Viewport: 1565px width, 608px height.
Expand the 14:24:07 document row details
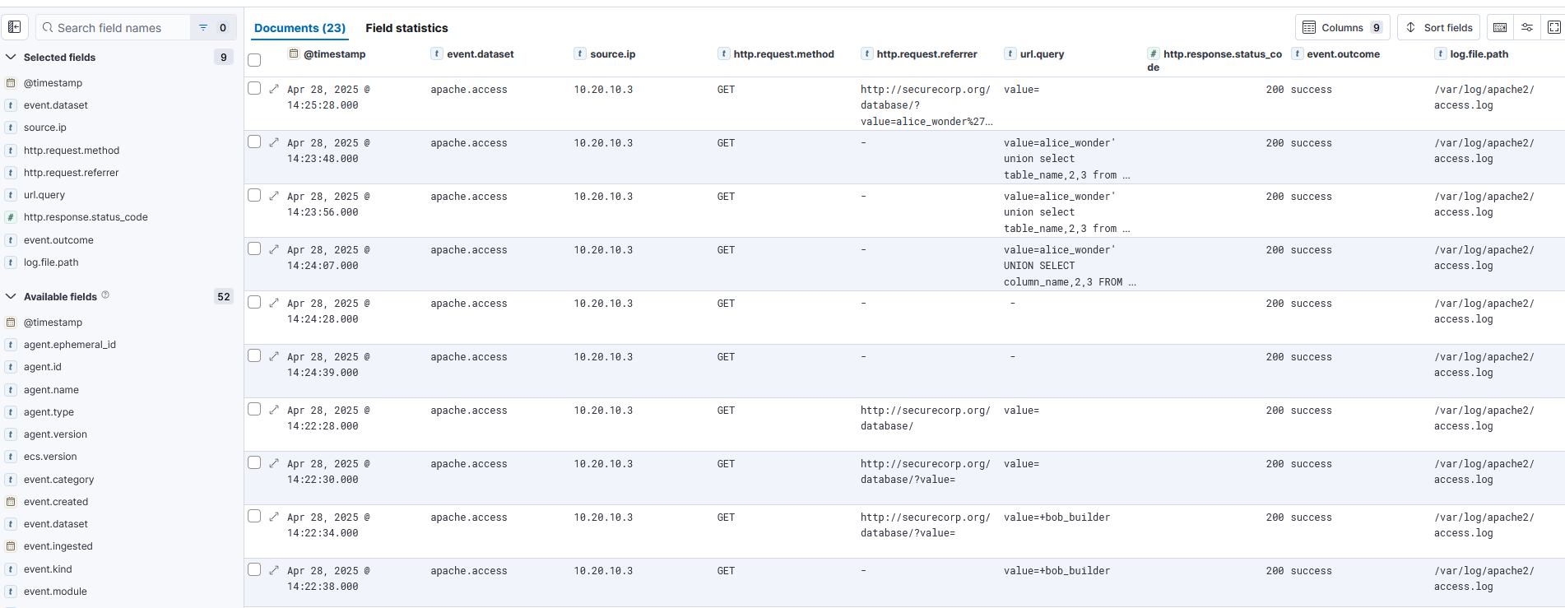point(274,249)
